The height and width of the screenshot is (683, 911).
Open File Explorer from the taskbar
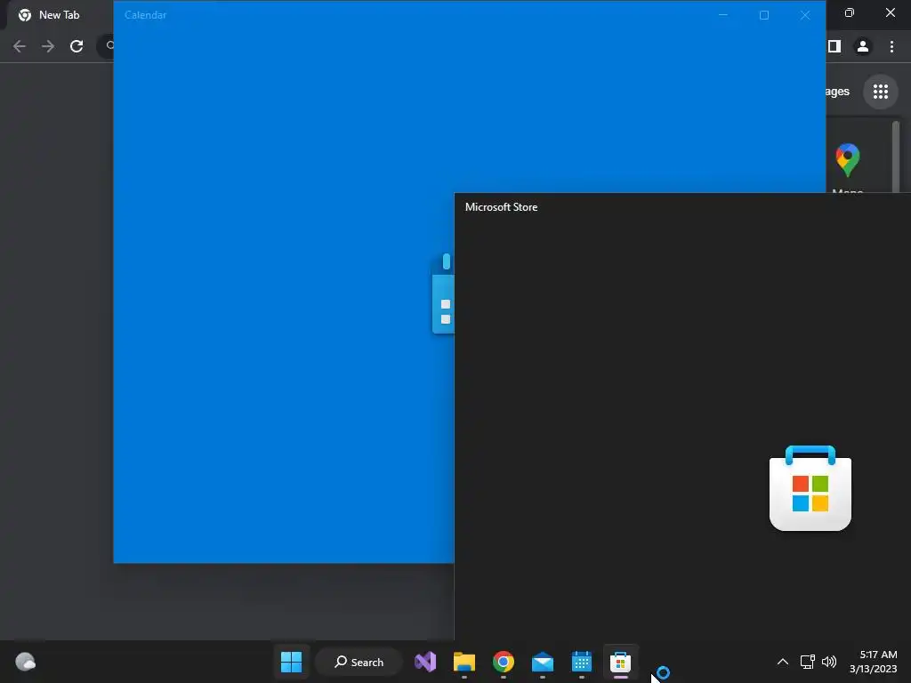(x=464, y=662)
